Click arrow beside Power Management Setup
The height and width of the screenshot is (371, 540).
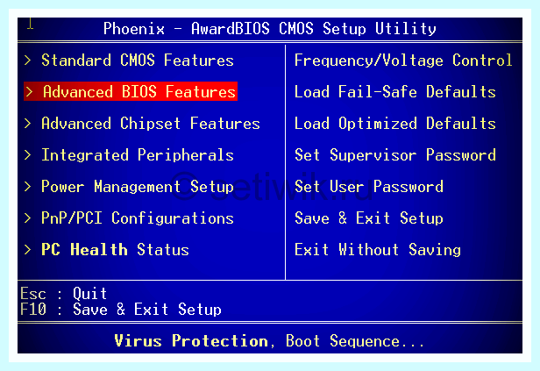tap(28, 187)
